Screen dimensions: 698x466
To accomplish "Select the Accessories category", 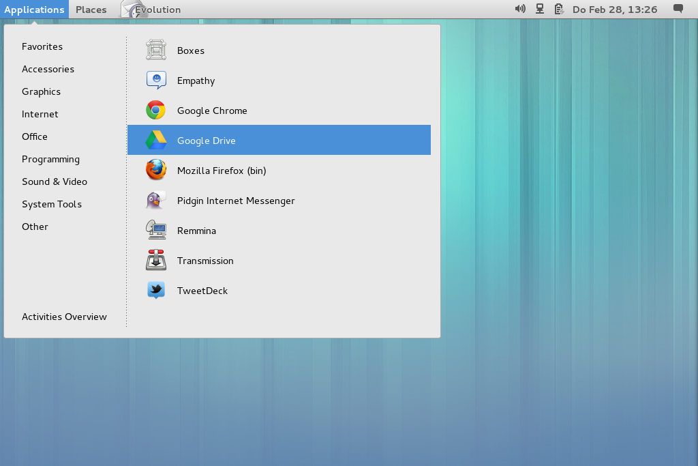I will 48,69.
